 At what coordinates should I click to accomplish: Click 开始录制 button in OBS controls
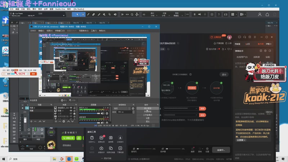click(148, 112)
